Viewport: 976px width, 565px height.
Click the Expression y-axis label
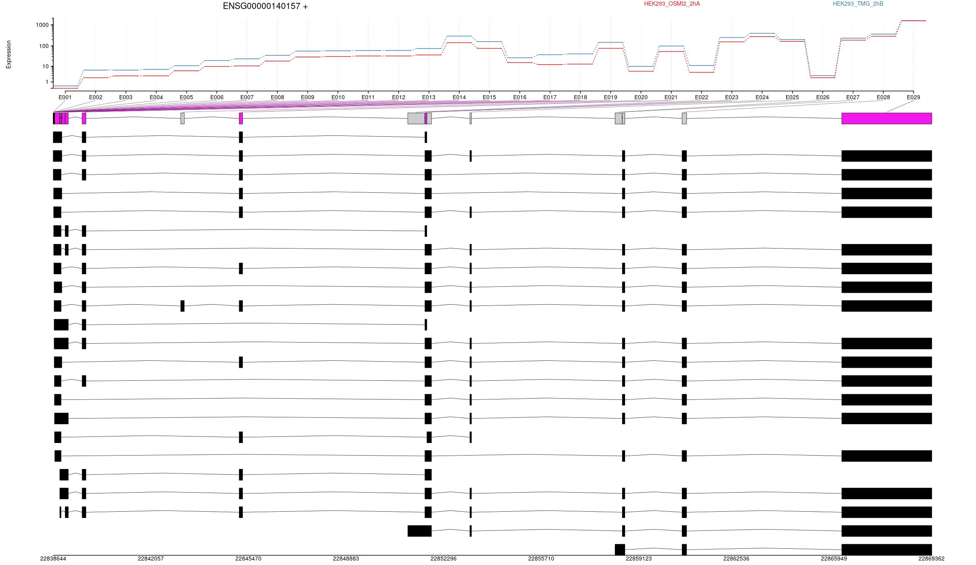tap(9, 54)
